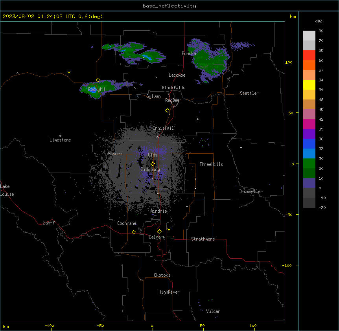The image size is (339, 331).
Task: Select the yellow diamond marker below Cochrane
Action: (134, 232)
